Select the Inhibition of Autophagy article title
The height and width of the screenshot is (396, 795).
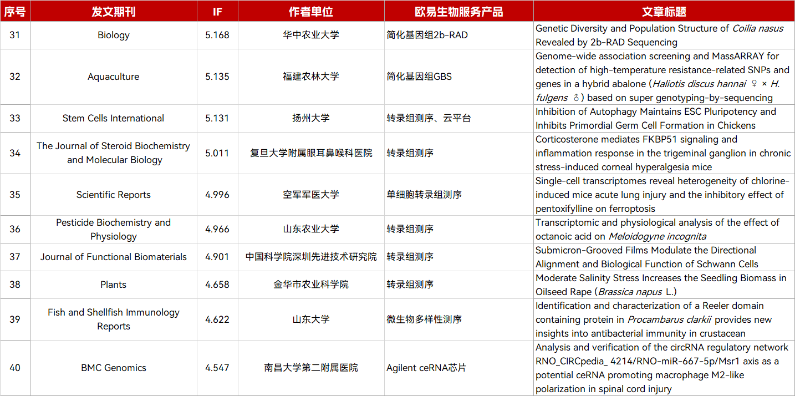pyautogui.click(x=664, y=119)
